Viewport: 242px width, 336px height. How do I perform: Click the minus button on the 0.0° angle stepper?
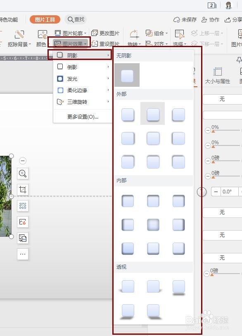click(x=216, y=192)
